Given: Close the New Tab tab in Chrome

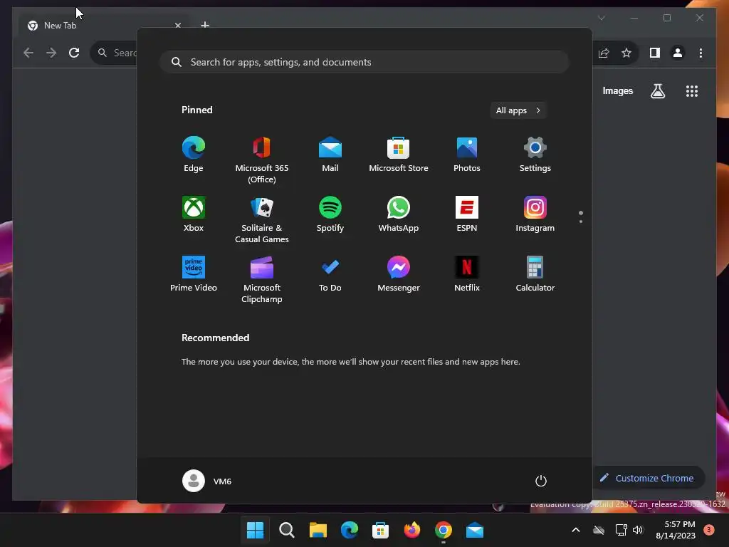Looking at the screenshot, I should point(177,26).
